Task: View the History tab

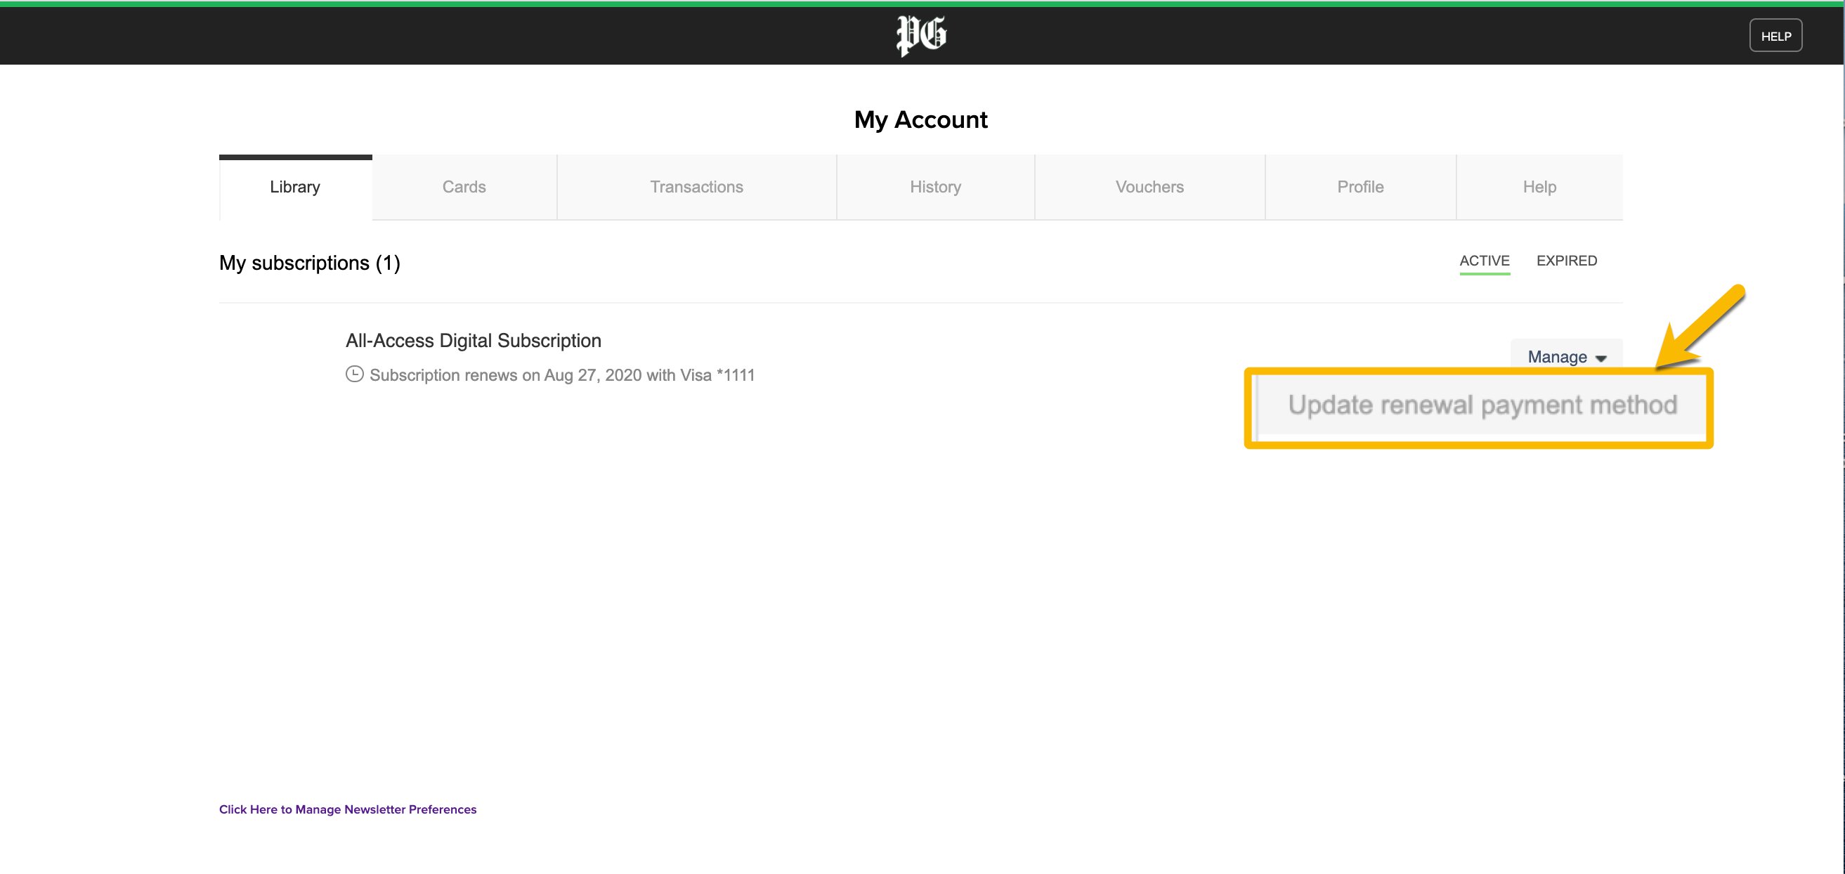Action: pos(934,187)
